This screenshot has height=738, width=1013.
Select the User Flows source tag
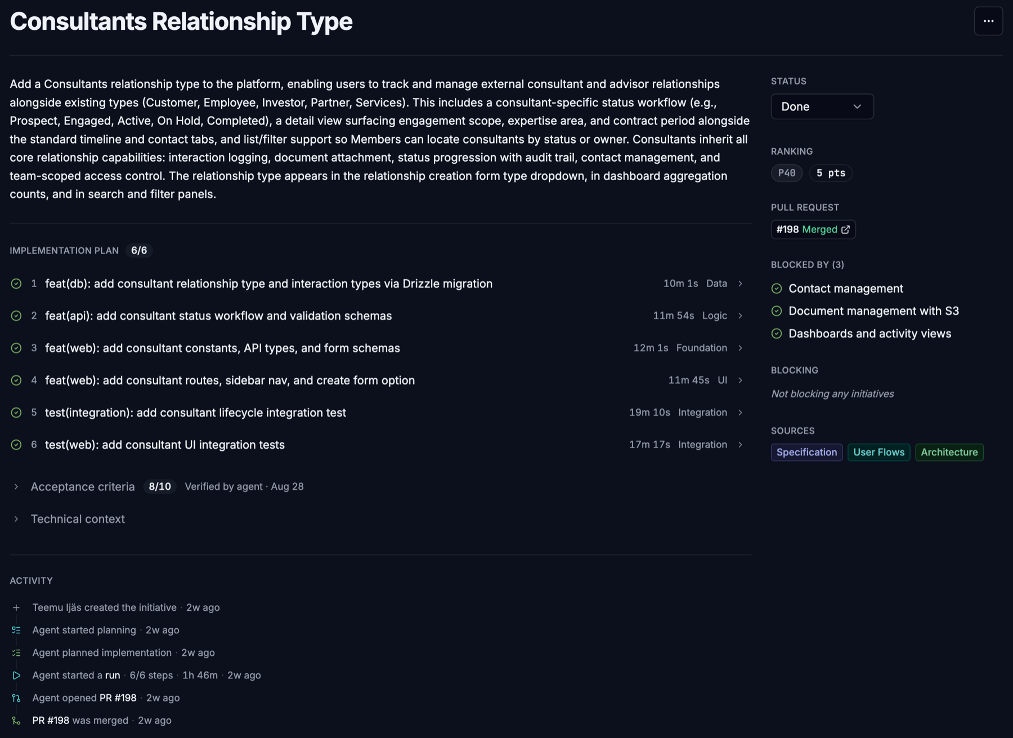pos(878,452)
